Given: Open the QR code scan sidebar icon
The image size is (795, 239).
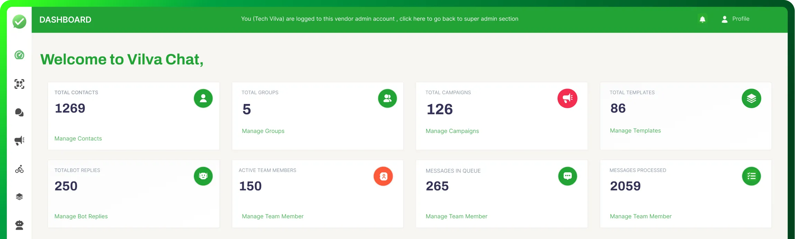Looking at the screenshot, I should click(19, 84).
